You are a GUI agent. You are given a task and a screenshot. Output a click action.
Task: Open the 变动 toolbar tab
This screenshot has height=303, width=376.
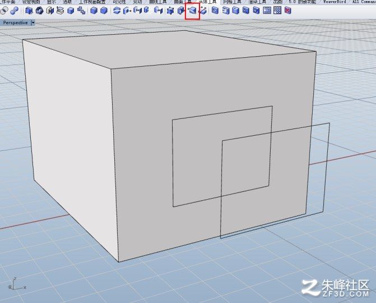138,2
